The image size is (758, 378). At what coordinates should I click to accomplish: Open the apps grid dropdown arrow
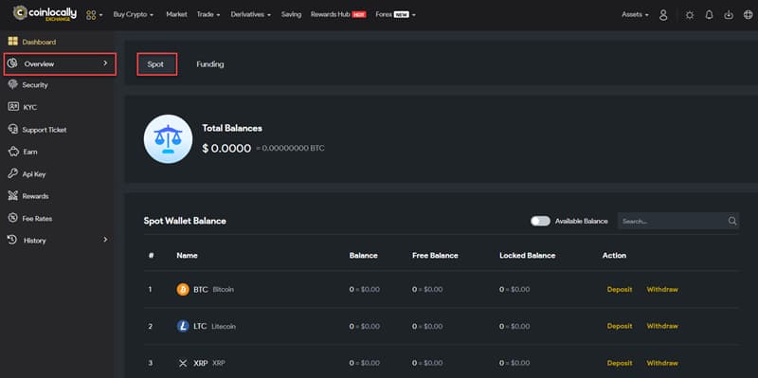(x=101, y=15)
